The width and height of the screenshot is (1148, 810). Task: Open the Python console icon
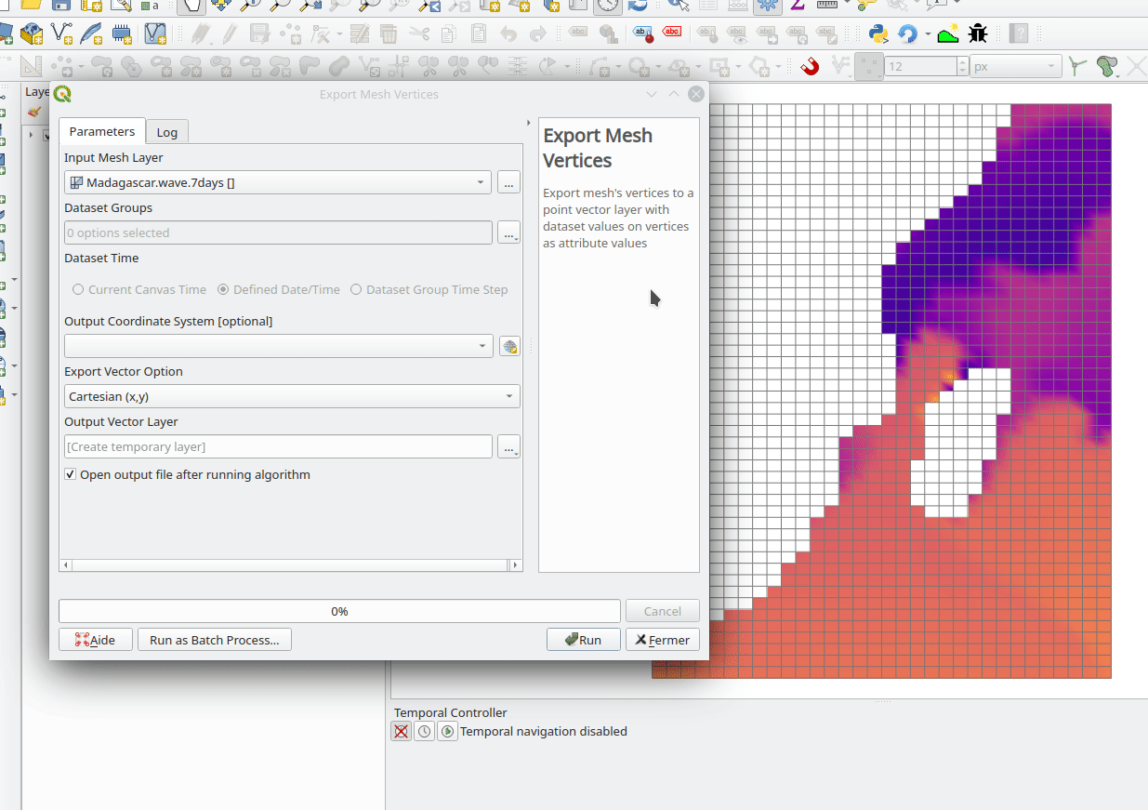(x=877, y=34)
